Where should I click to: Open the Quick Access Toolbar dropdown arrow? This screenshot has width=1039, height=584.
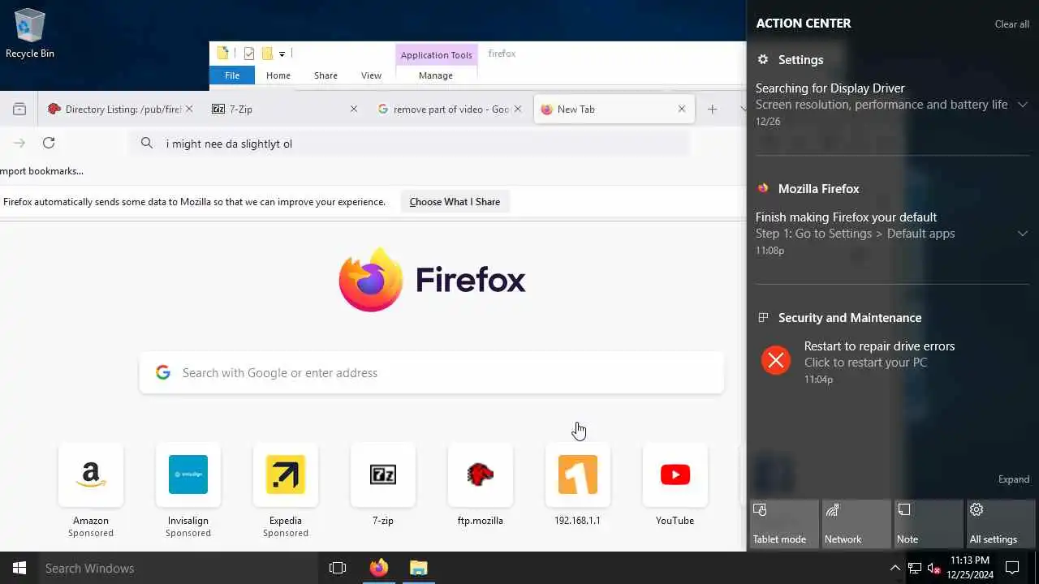pos(282,54)
